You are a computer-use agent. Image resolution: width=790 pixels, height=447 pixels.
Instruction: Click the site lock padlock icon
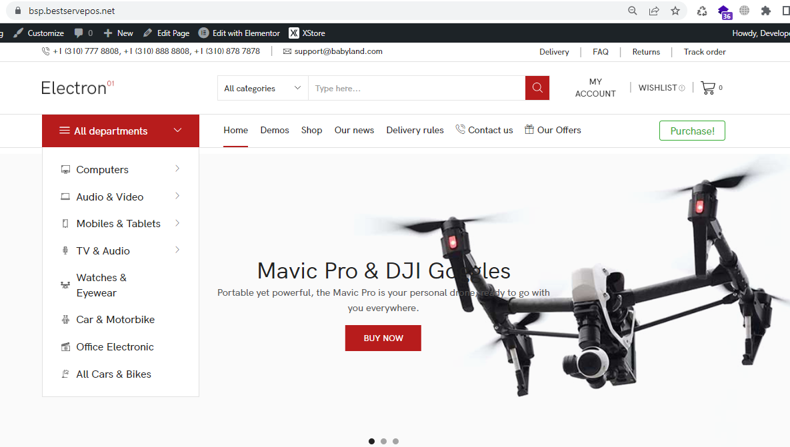18,11
